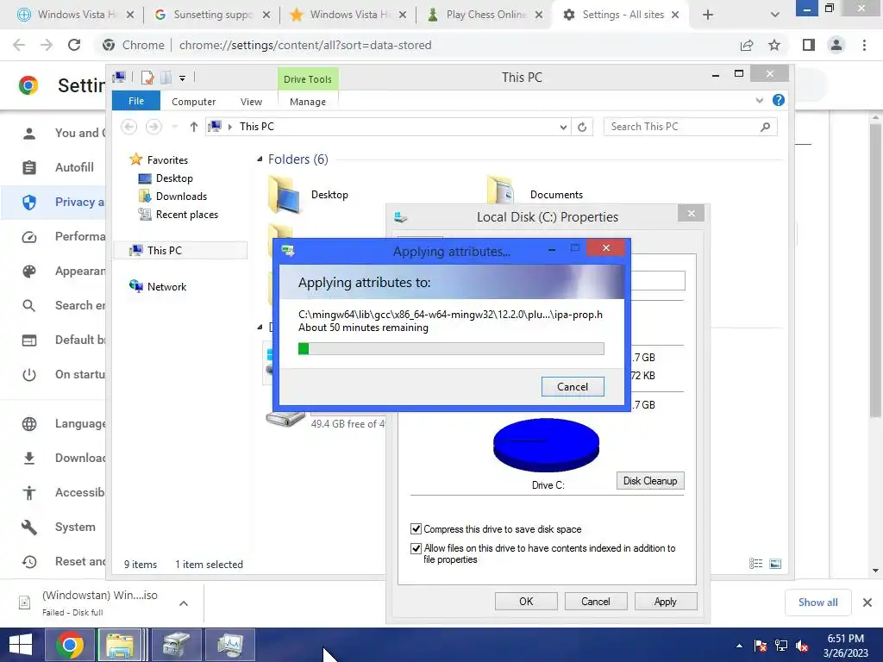Click Apply in Local Disk Properties
883x662 pixels.
pyautogui.click(x=665, y=601)
